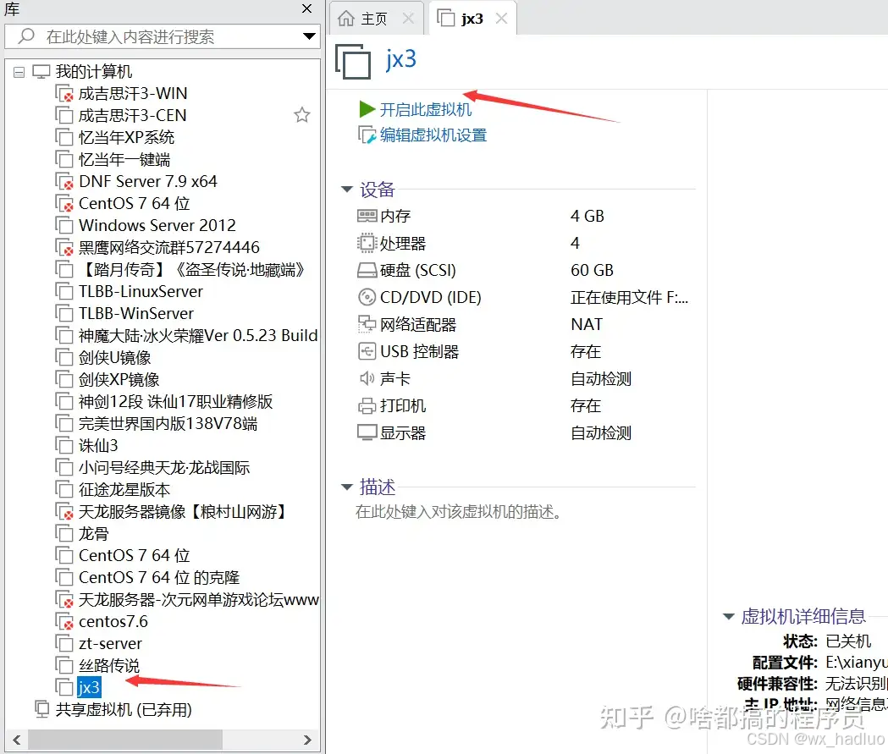Click the processor (处理器) device icon
Screen dimensions: 888x754
click(367, 244)
